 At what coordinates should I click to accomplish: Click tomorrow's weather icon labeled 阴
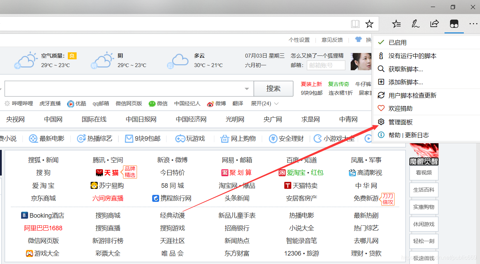[102, 60]
